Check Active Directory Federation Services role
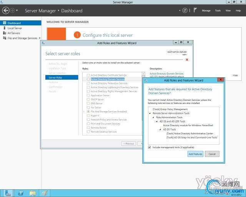246x197 pixels. 88,83
